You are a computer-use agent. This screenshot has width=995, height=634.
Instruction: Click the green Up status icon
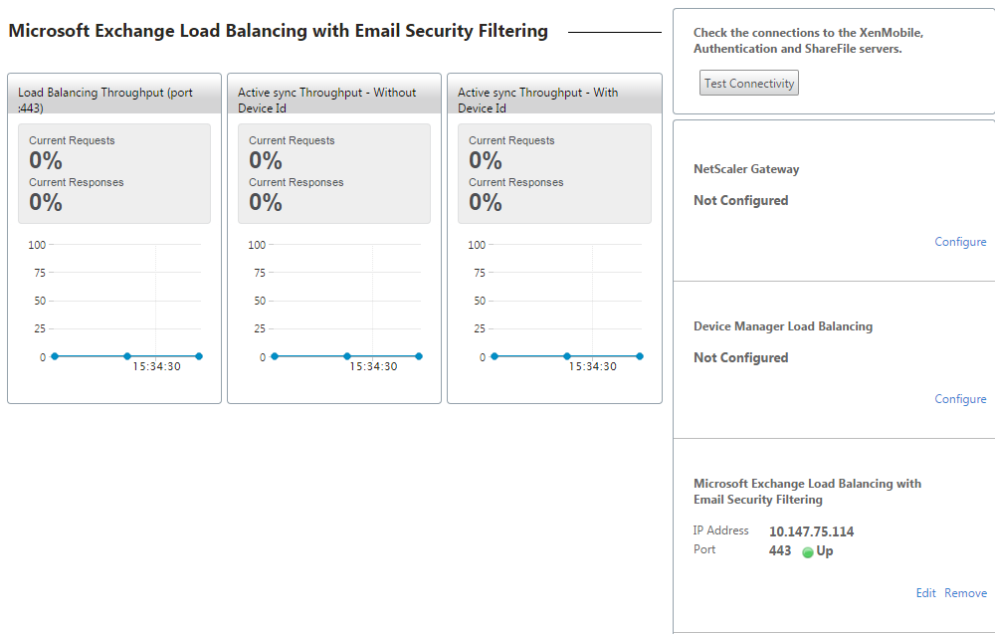click(x=808, y=552)
